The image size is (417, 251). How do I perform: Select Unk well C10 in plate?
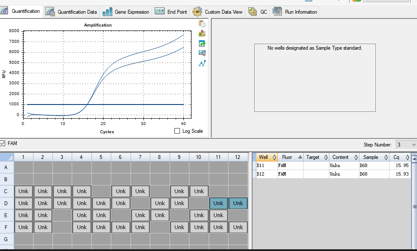coord(199,191)
